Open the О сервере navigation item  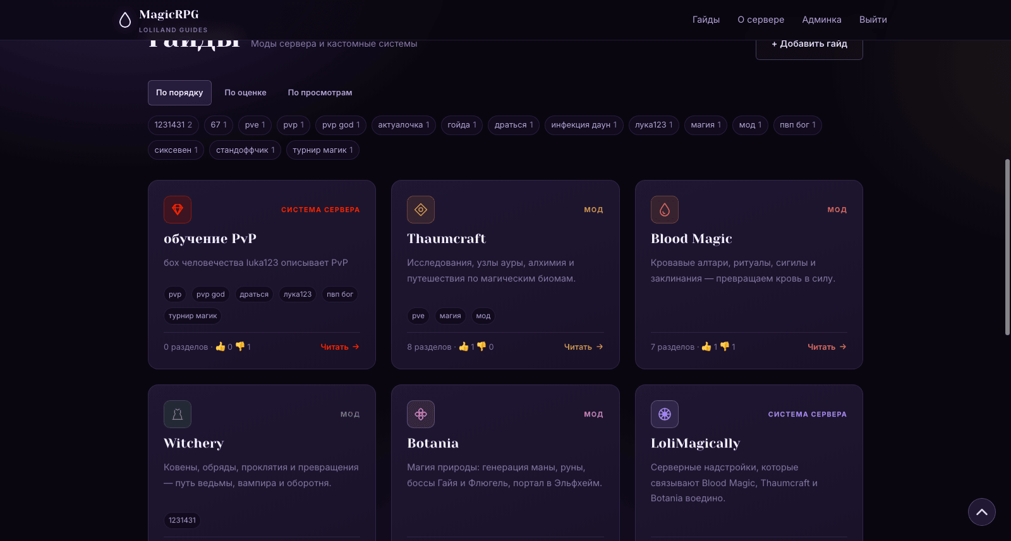[x=761, y=20]
